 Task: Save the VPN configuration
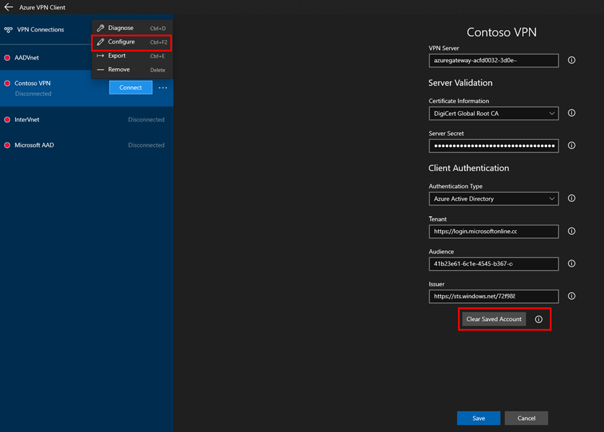coord(478,418)
